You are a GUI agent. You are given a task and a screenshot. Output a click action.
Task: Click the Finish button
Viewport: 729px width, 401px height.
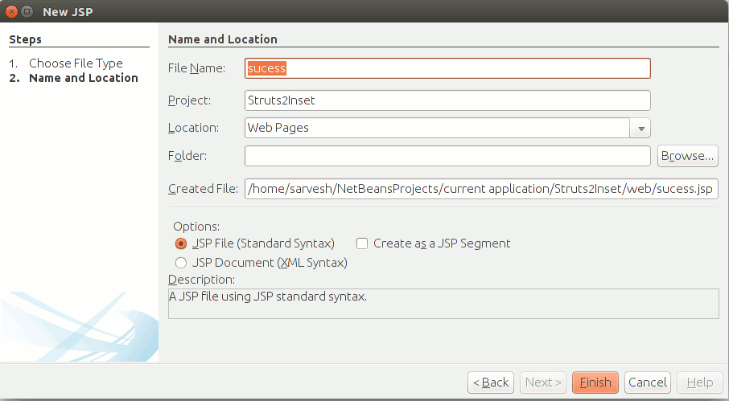point(595,383)
